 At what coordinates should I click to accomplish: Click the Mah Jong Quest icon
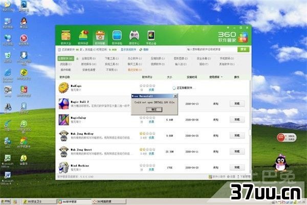click(x=63, y=152)
